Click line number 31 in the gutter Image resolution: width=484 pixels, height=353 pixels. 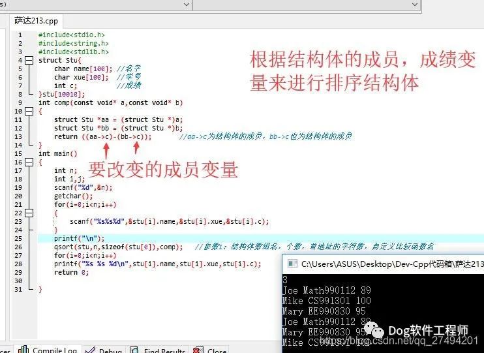point(18,290)
